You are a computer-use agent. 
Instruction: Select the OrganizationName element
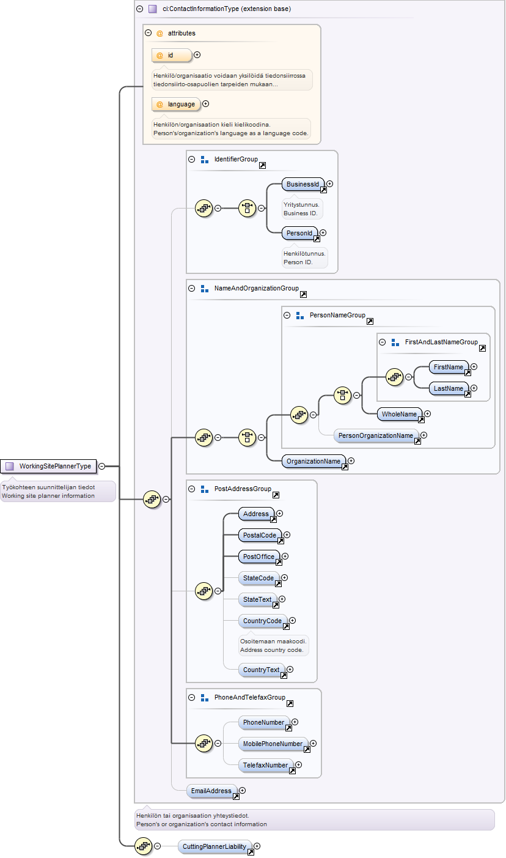[314, 461]
